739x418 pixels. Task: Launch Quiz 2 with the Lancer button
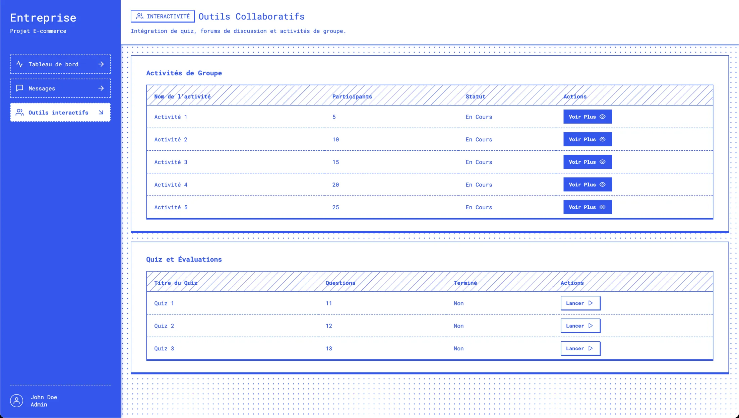[x=580, y=326]
